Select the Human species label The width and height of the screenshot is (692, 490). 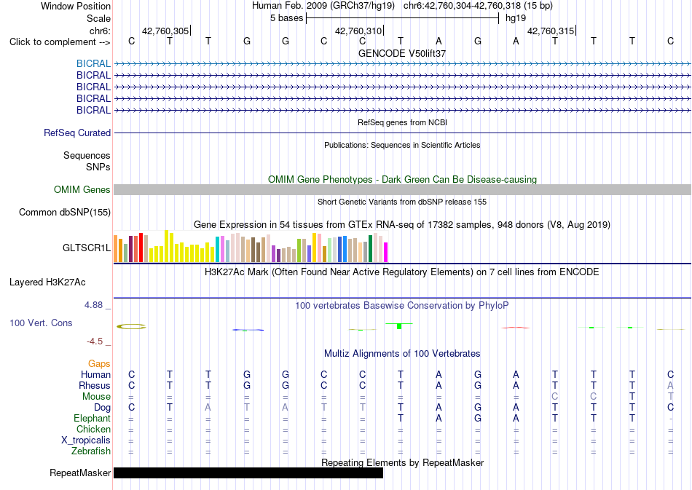point(95,374)
